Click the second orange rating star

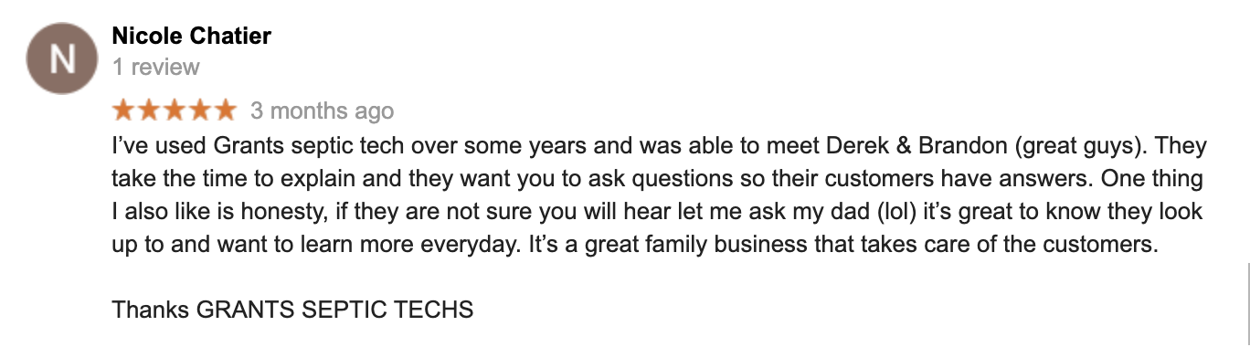[x=149, y=110]
